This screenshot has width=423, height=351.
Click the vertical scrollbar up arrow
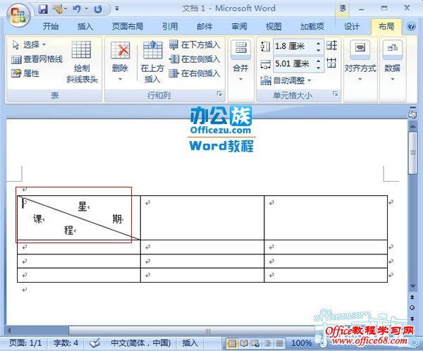click(x=412, y=126)
